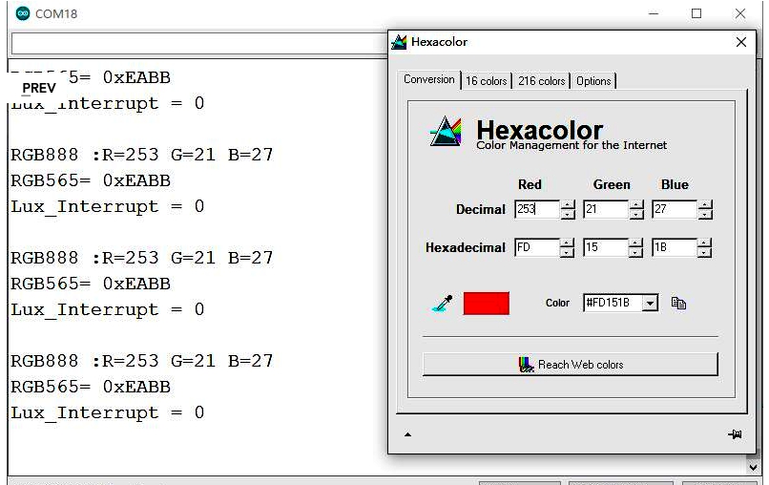Click the Red hexadecimal field FD
This screenshot has width=769, height=485.
tap(536, 247)
